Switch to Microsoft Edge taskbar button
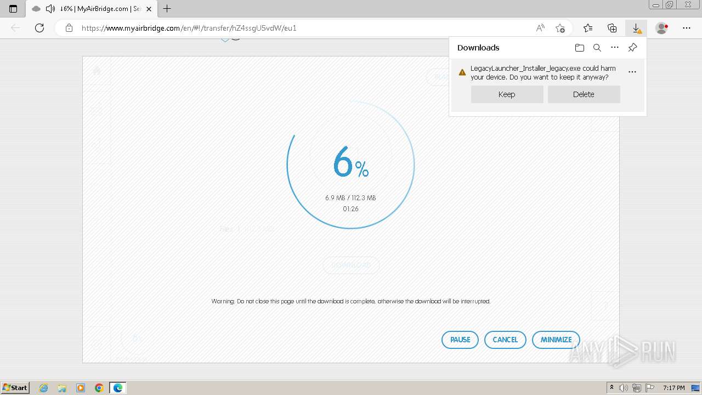The image size is (702, 395). [x=118, y=388]
